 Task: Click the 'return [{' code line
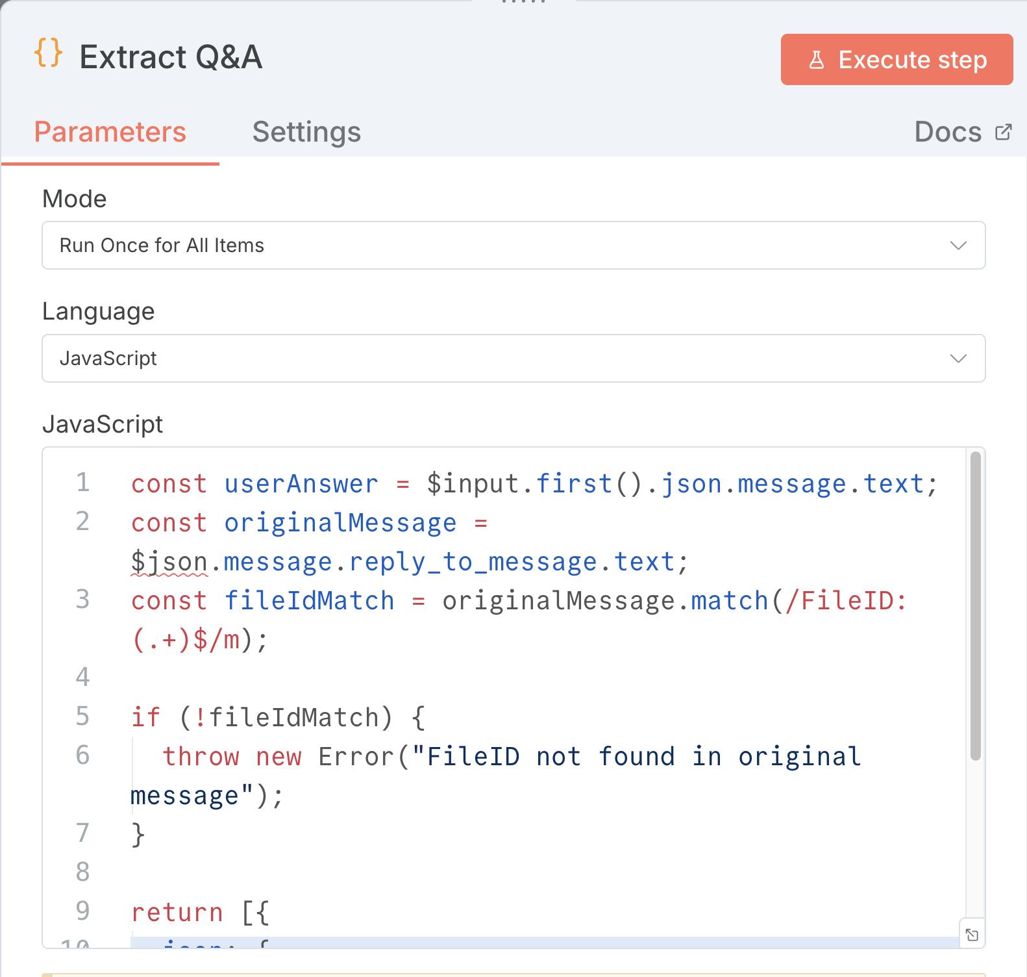click(200, 913)
